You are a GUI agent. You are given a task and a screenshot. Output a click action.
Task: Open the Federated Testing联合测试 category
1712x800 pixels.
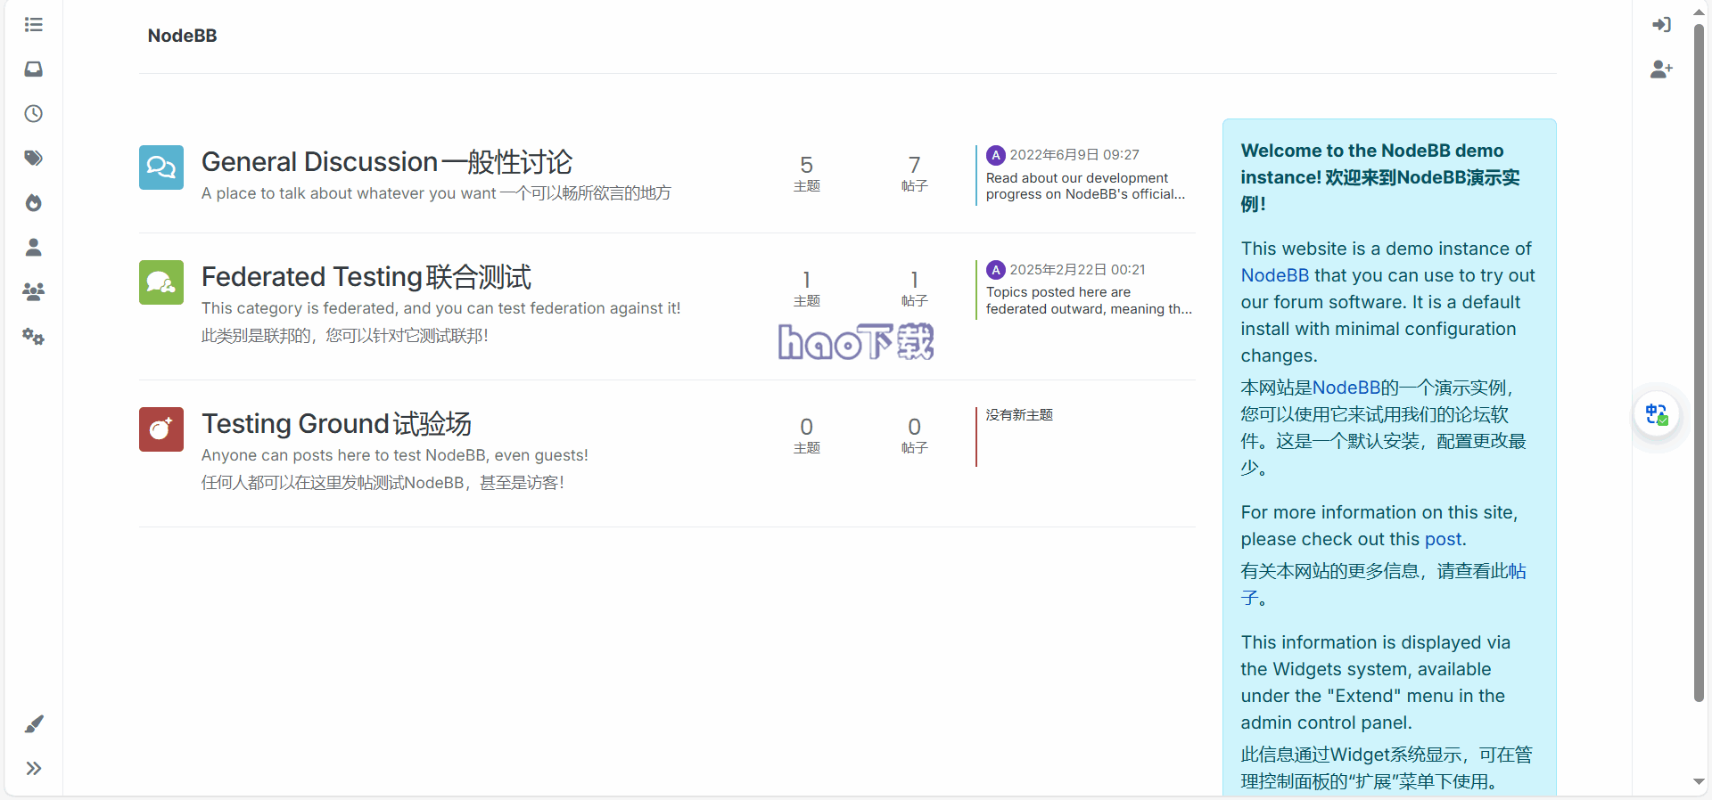click(366, 277)
